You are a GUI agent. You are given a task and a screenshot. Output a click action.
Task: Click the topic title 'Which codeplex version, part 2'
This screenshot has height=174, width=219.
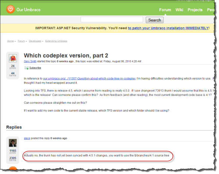coord(66,56)
